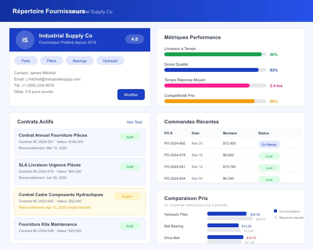Image resolution: width=313 pixels, height=250 pixels.
Task: Select the SLA Livraison Urgence Pièces contract card
Action: point(80,171)
